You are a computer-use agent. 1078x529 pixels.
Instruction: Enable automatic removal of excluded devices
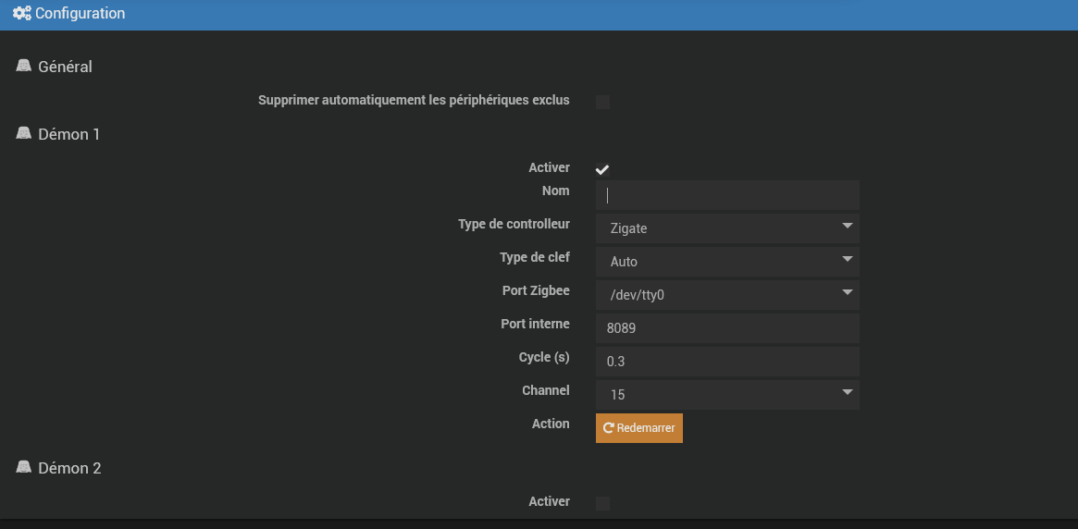point(602,102)
